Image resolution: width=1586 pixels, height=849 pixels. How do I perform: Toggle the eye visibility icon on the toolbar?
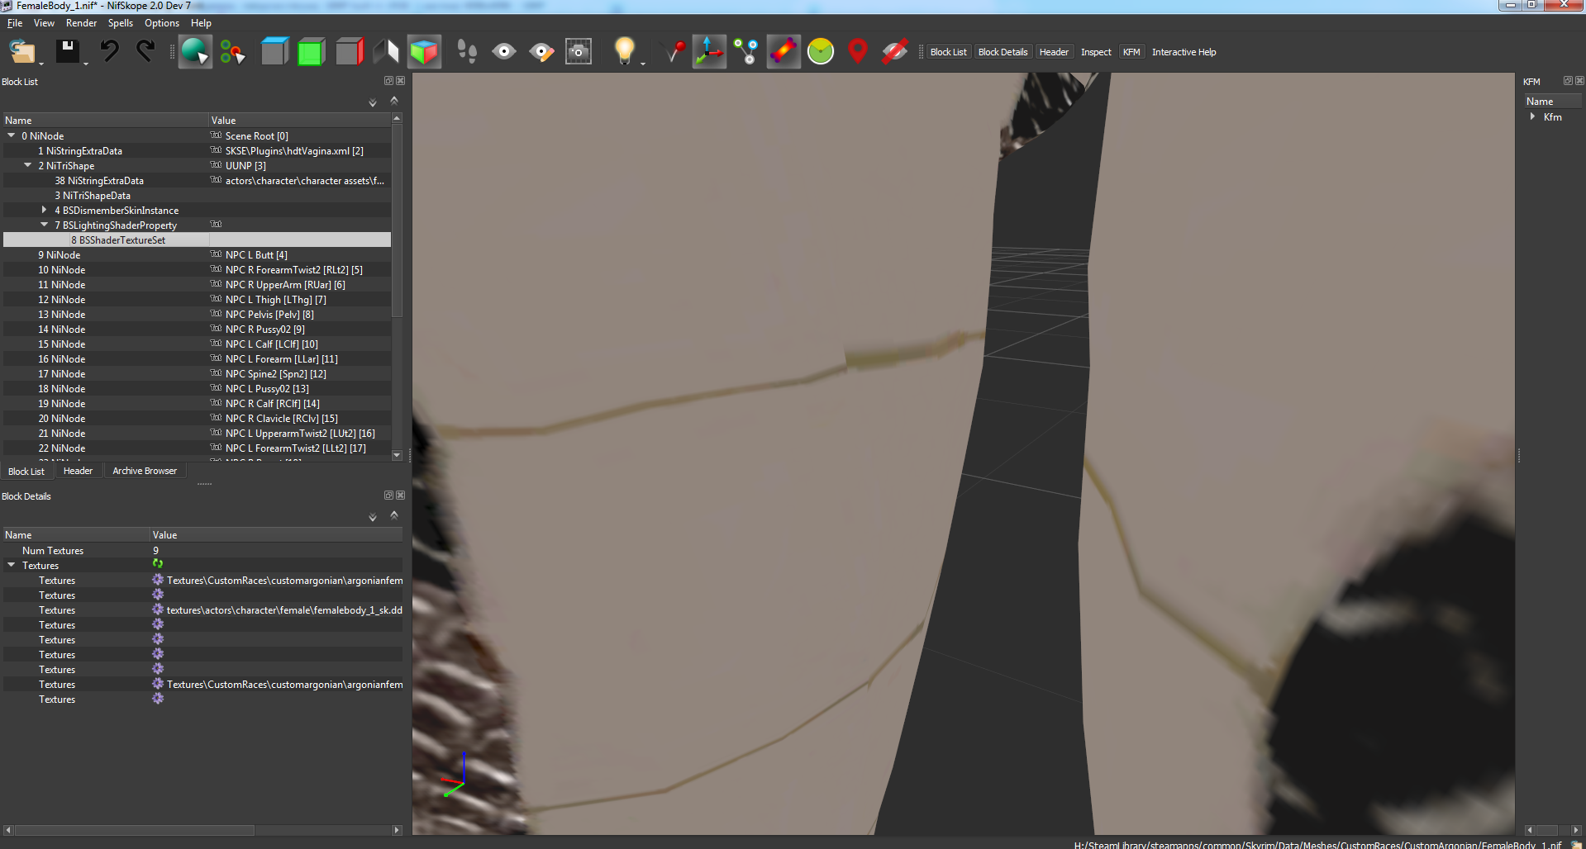click(x=504, y=50)
